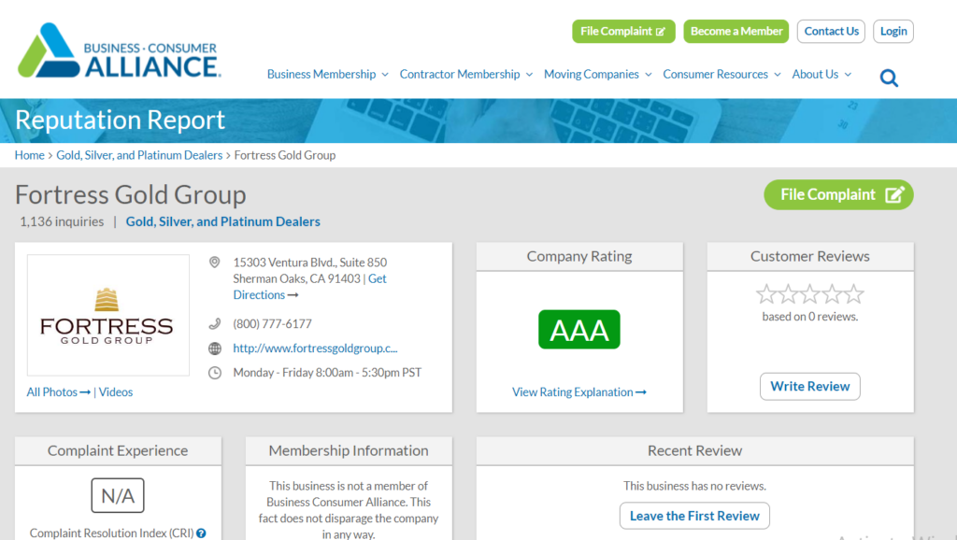The image size is (957, 540).
Task: Click 'This business has no reviews.' text
Action: 694,486
